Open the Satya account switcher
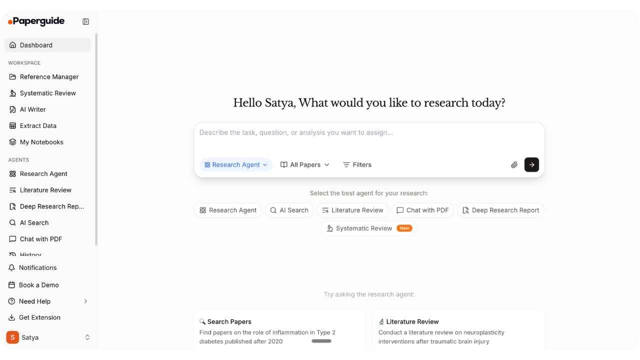Screen dimensions: 640x360 [48, 337]
